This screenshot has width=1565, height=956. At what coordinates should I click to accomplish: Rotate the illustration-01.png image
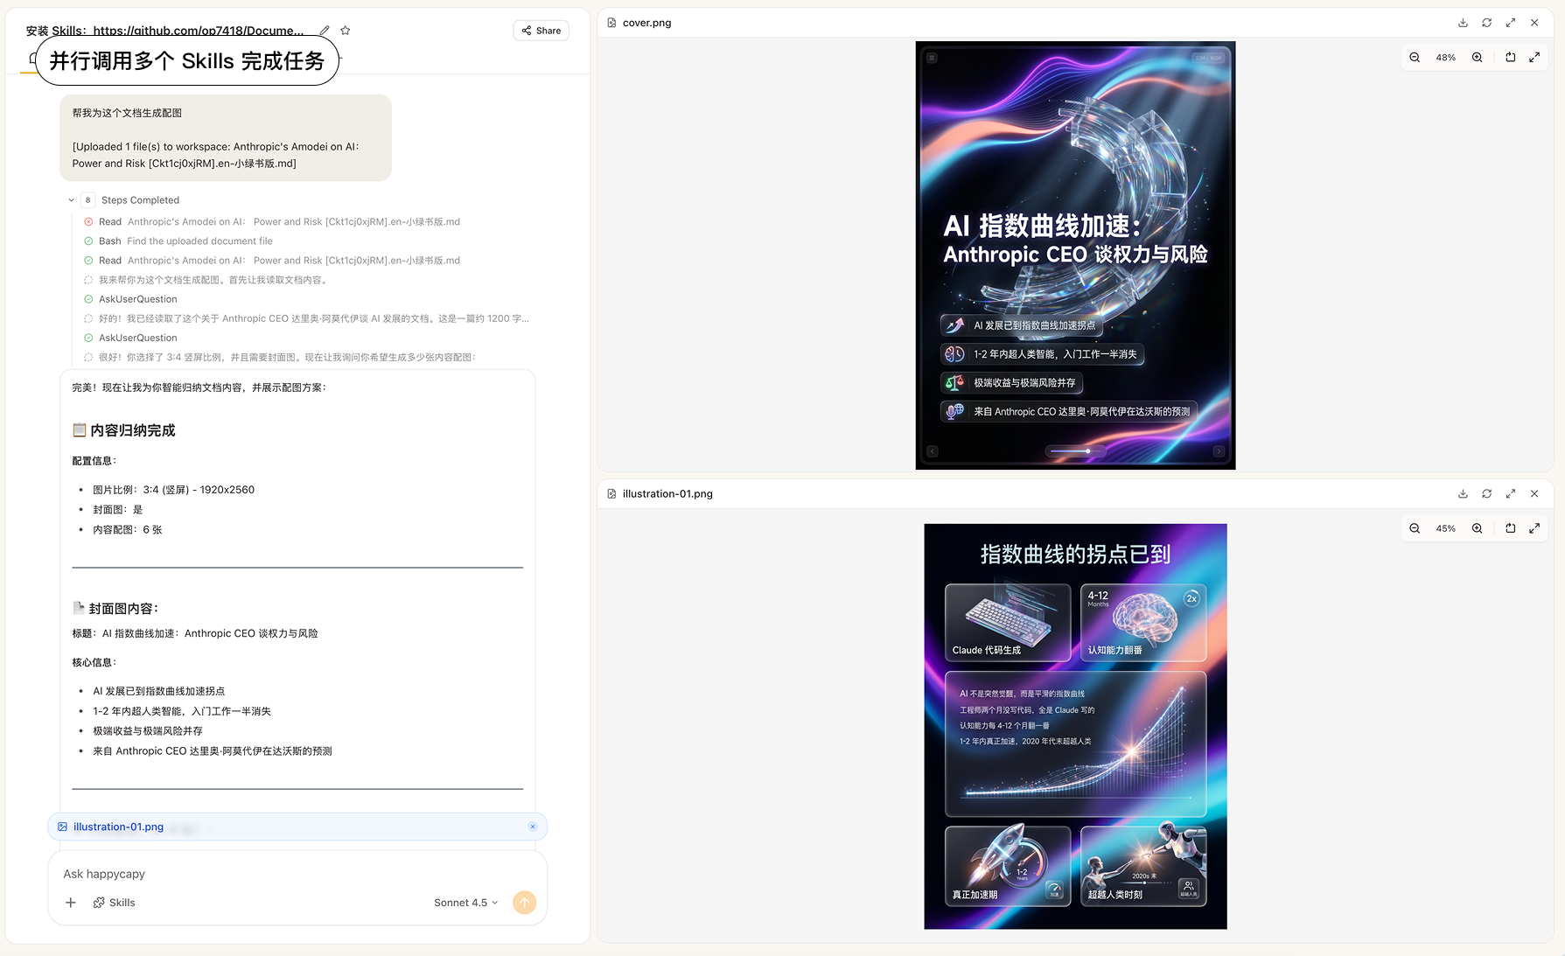1511,528
